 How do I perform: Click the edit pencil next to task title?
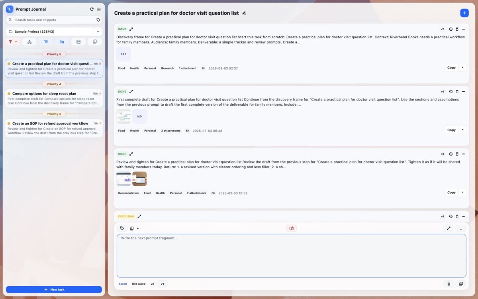tap(244, 13)
